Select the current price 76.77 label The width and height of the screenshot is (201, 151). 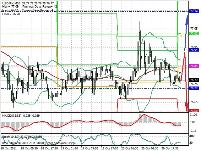(x=194, y=80)
